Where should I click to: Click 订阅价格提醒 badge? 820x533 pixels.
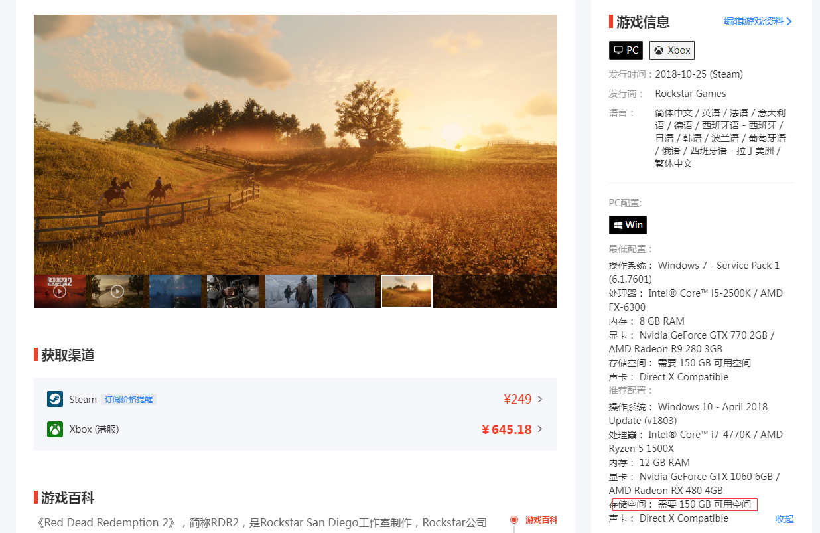pyautogui.click(x=129, y=400)
